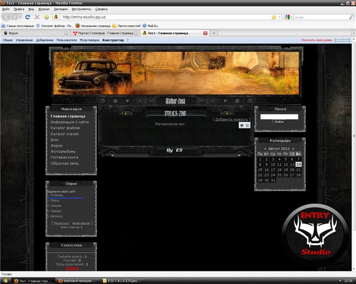
Task: Bookmark this page with the star icon
Action: point(274,17)
